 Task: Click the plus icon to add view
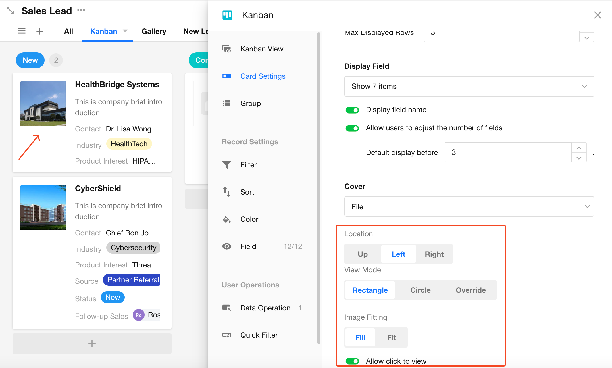coord(40,31)
